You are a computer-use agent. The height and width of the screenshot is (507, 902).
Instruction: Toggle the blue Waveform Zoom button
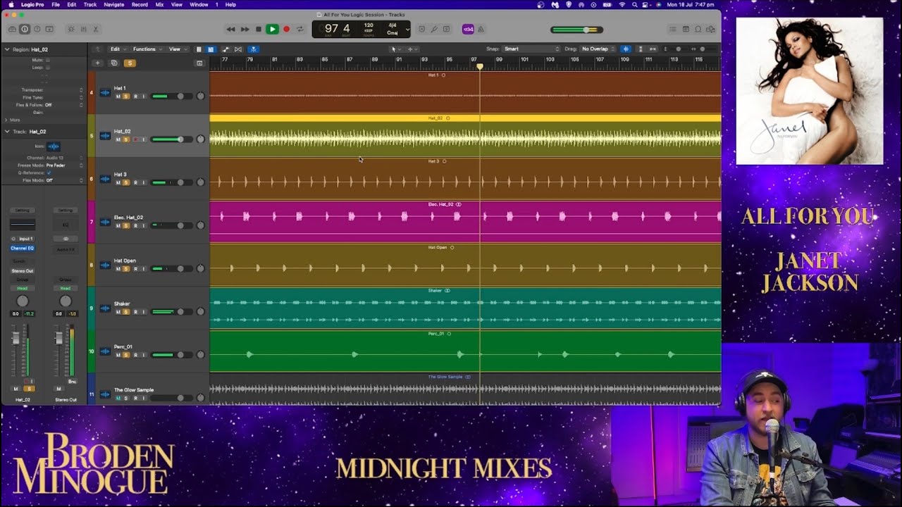point(625,49)
